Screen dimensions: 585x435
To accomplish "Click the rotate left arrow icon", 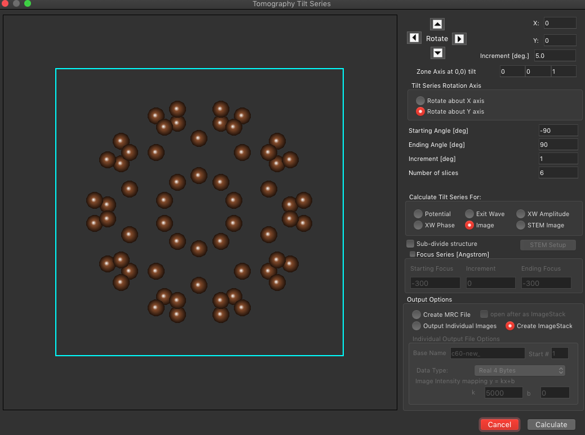I will point(414,38).
